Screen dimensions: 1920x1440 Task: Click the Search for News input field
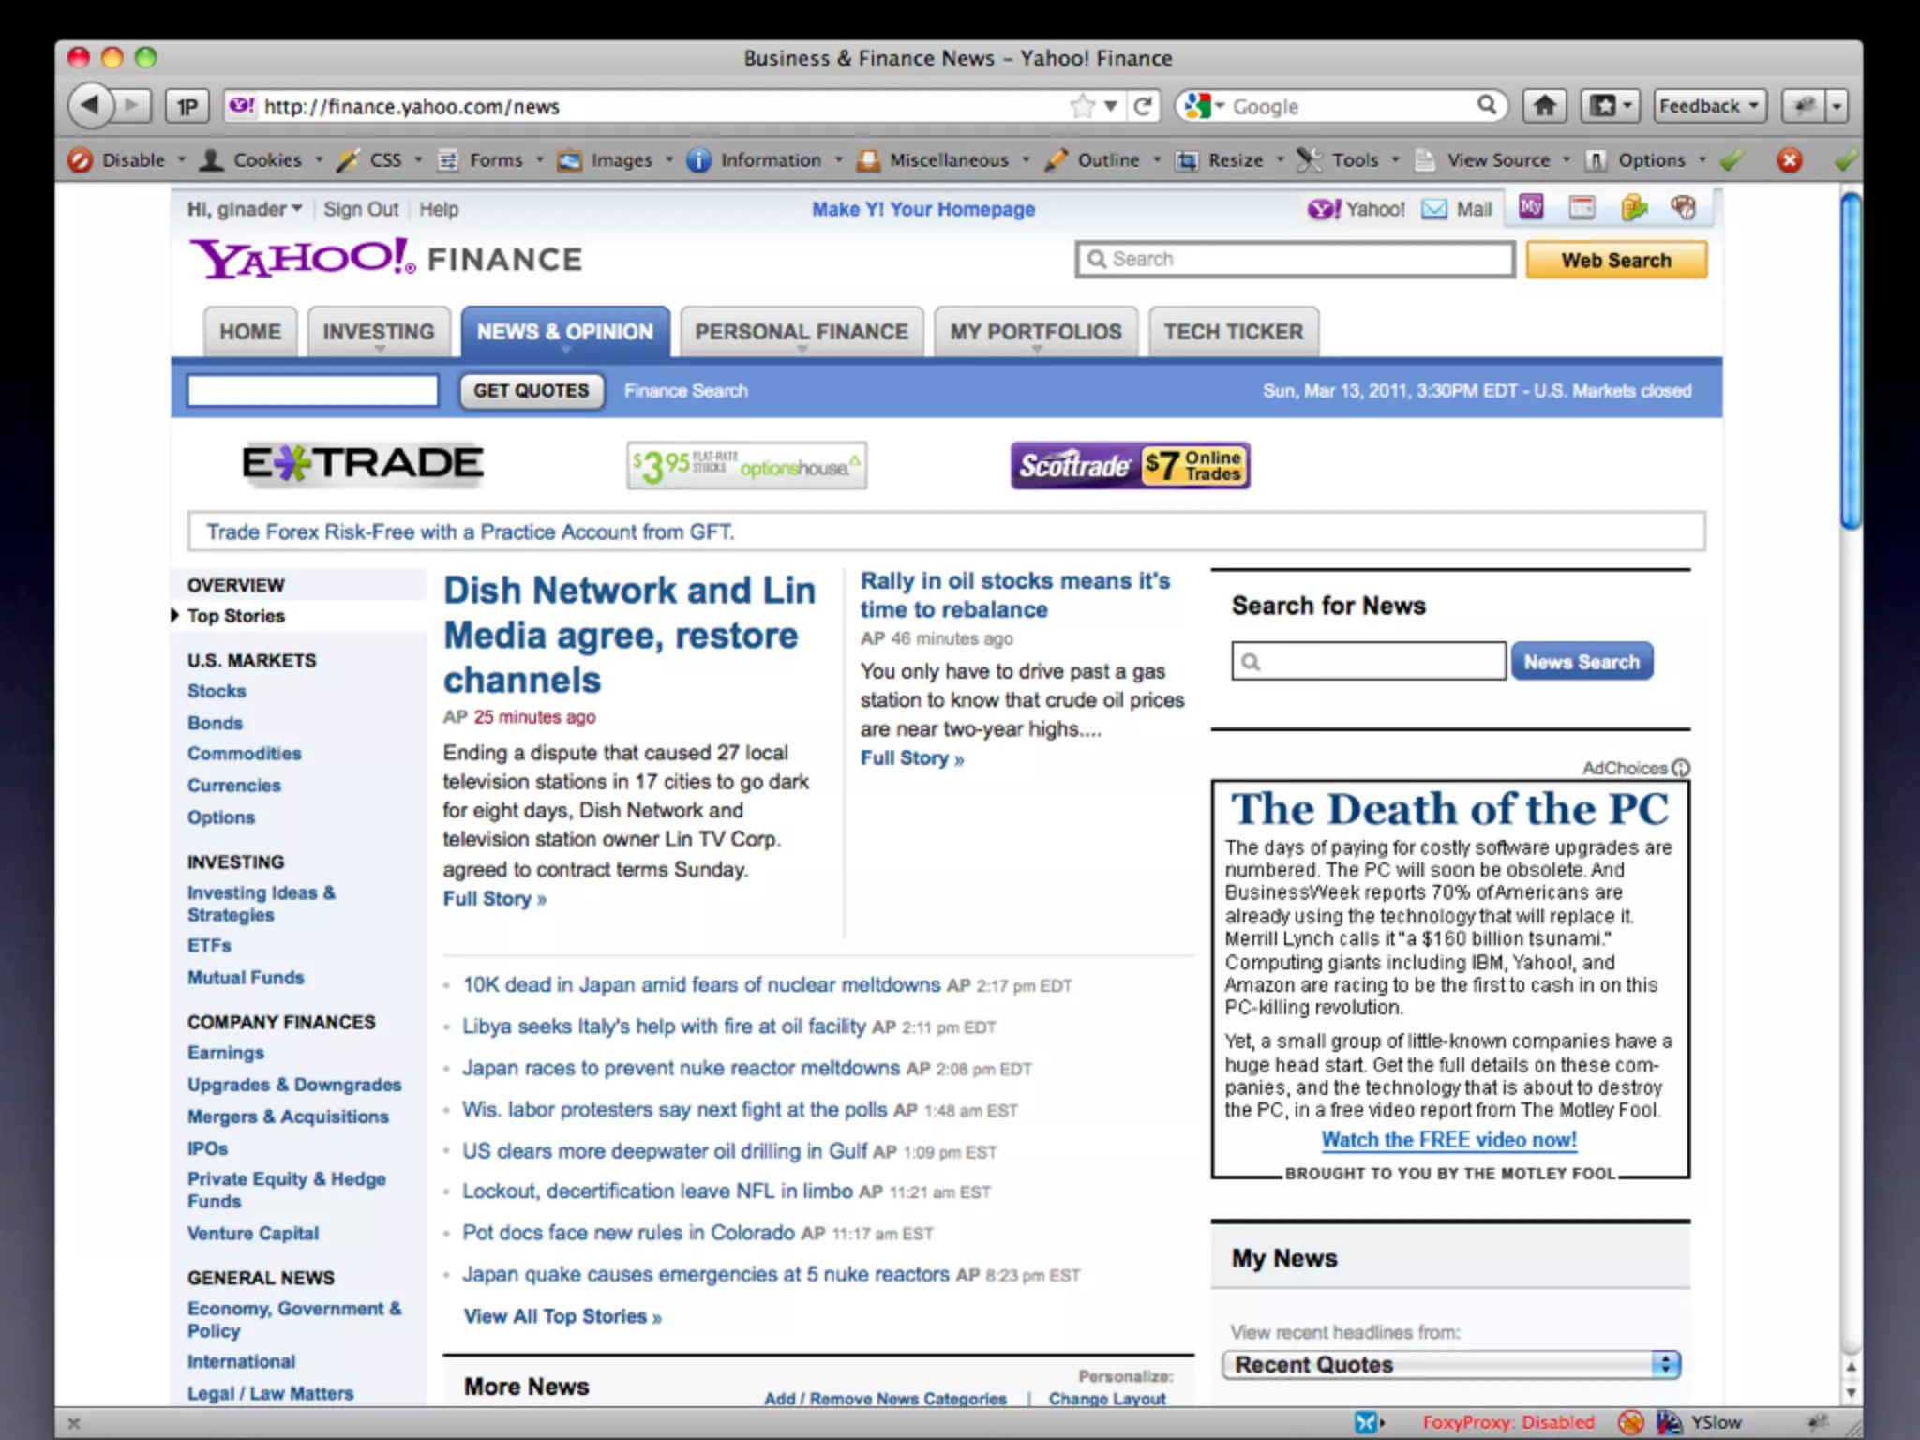click(x=1369, y=662)
